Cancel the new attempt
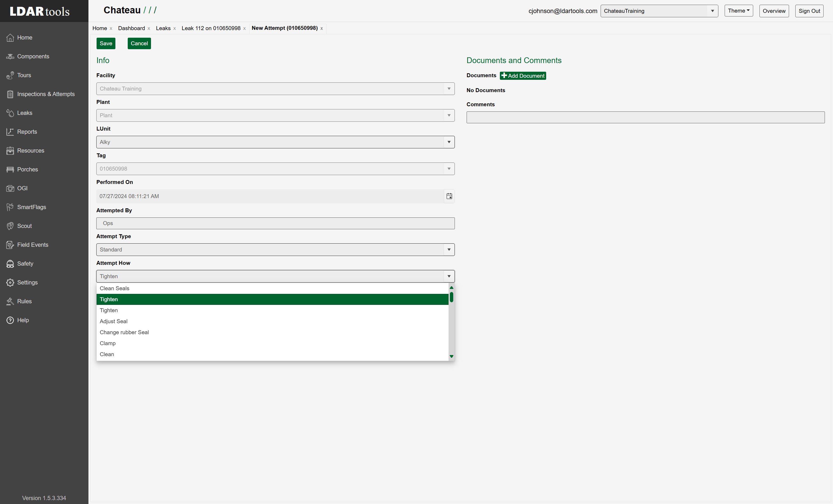This screenshot has width=833, height=504. click(x=139, y=43)
